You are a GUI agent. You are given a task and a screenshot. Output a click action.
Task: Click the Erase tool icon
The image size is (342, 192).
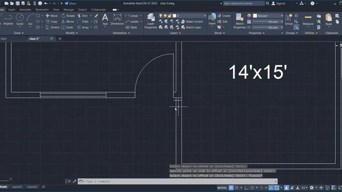pyautogui.click(x=96, y=15)
